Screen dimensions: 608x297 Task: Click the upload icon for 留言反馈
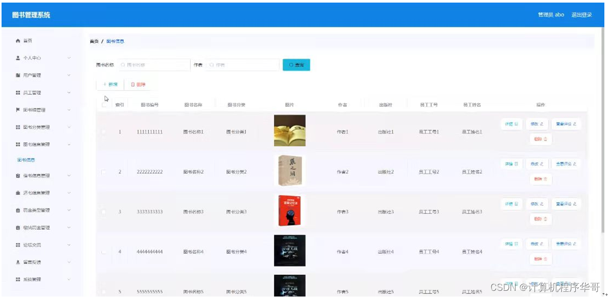click(18, 262)
